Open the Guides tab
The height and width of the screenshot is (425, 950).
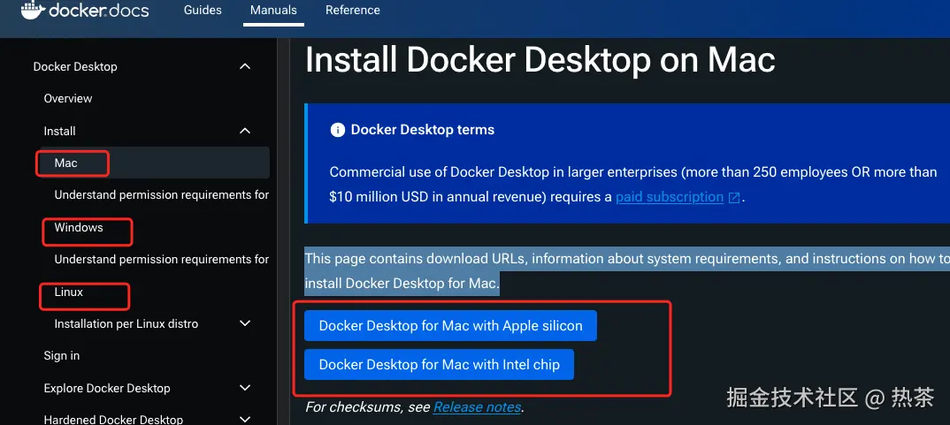pyautogui.click(x=203, y=11)
